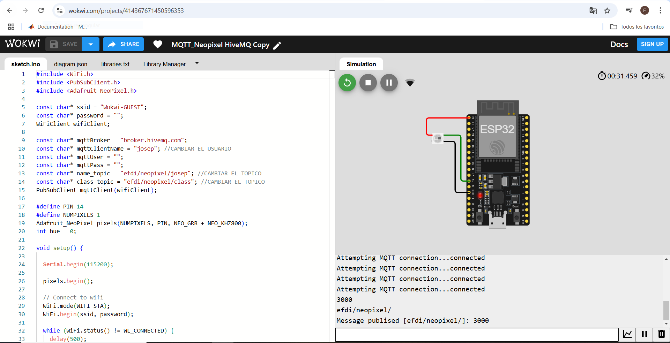Image resolution: width=670 pixels, height=343 pixels.
Task: Clear the serial monitor with trash icon
Action: (661, 334)
